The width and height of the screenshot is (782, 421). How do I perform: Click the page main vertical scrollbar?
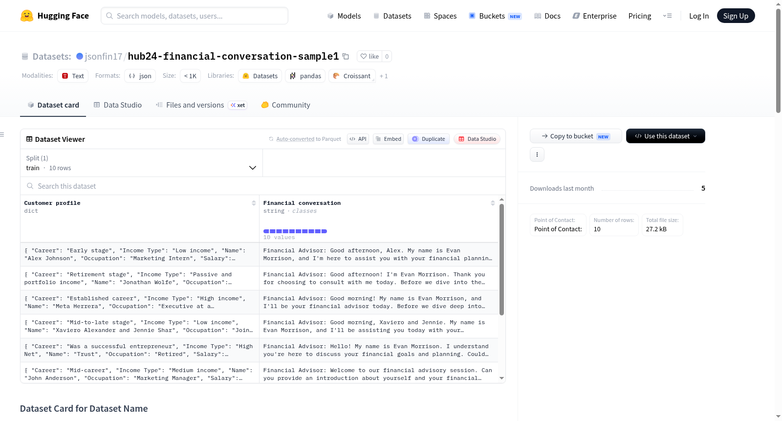click(x=778, y=61)
